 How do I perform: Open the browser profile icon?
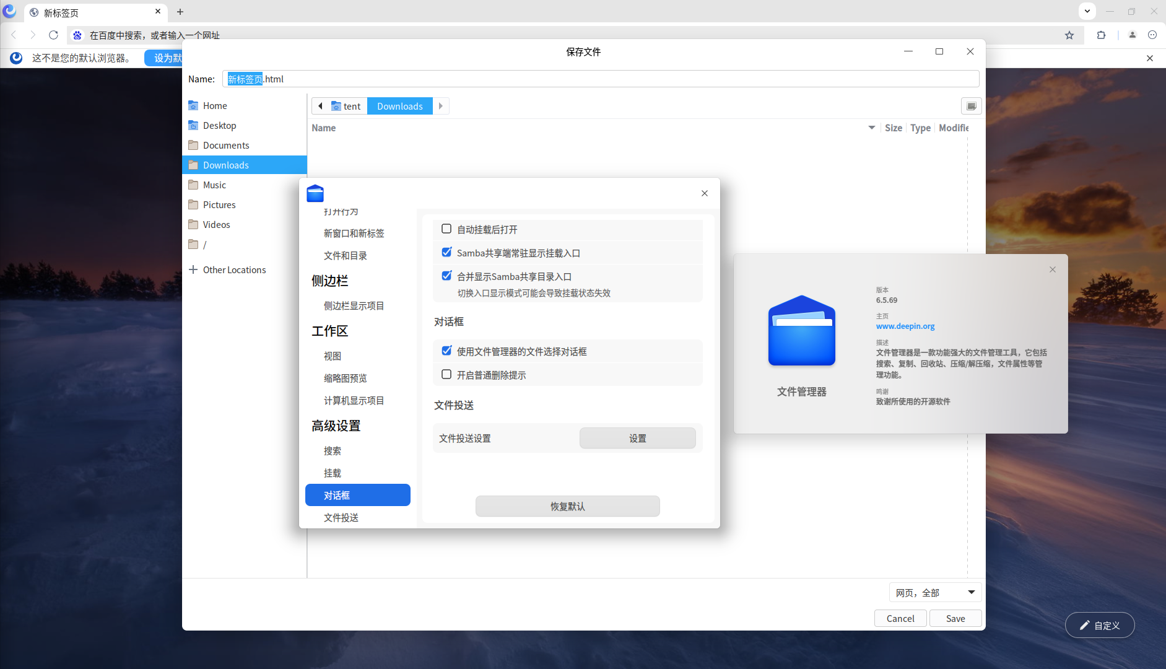tap(1132, 35)
